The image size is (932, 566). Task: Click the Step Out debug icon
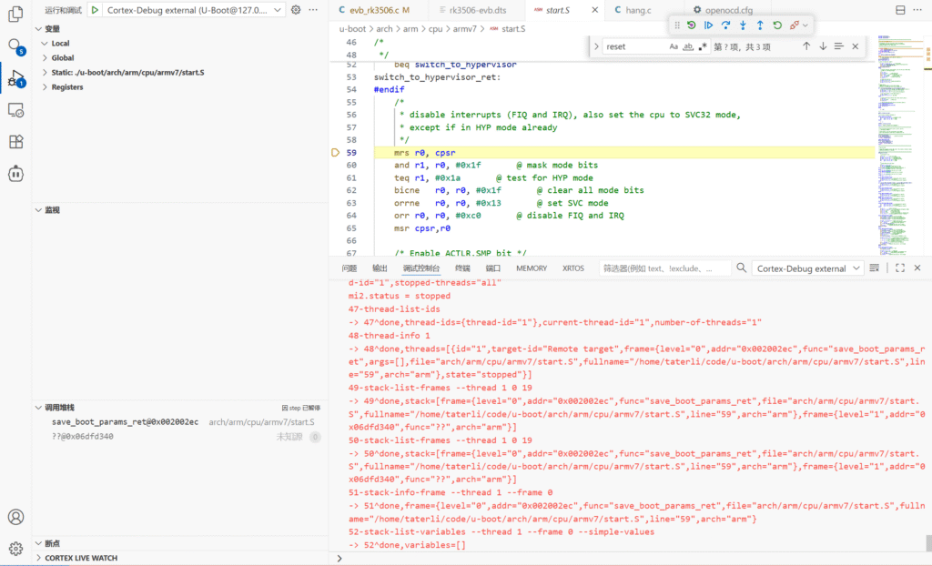click(x=760, y=25)
